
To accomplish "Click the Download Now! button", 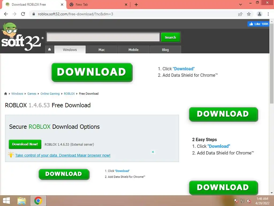I will coord(25,144).
